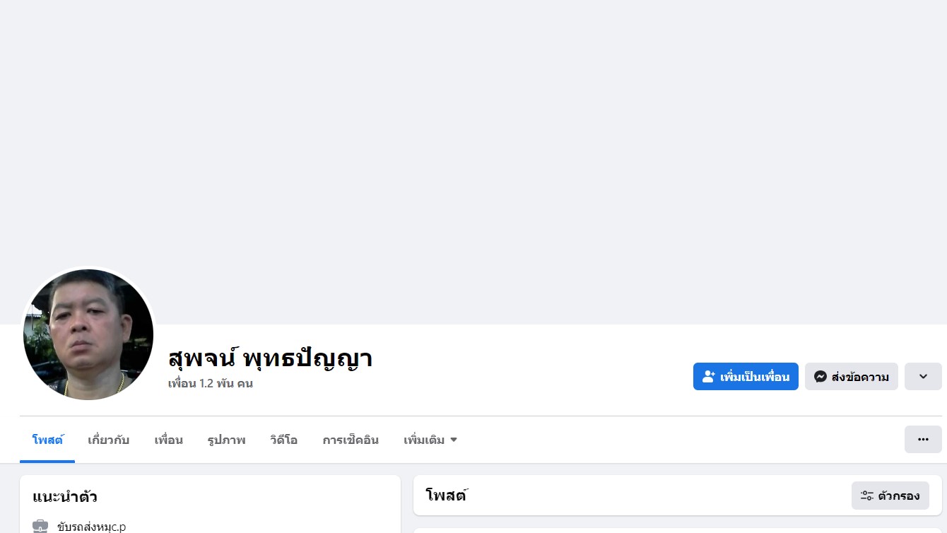The image size is (947, 533).
Task: Click the briefcase work icon
Action: point(40,527)
